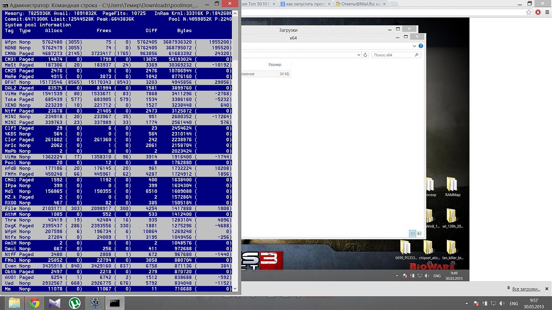Open the 'Все загрузки...' link

pos(526,289)
